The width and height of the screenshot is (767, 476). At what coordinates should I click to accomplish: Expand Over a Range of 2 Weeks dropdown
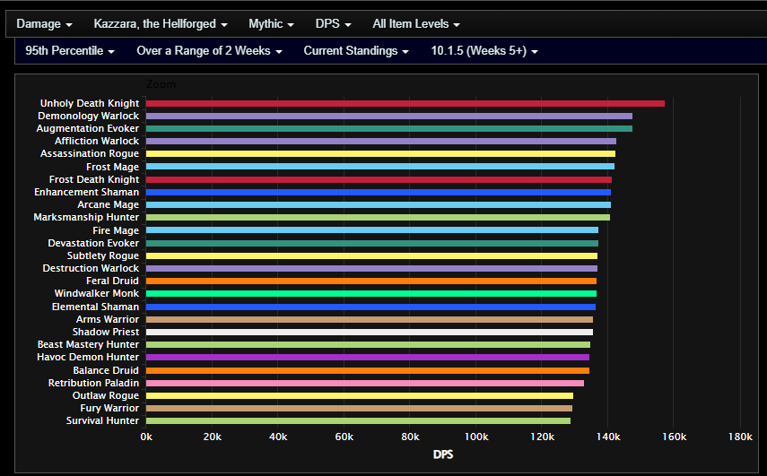point(209,51)
